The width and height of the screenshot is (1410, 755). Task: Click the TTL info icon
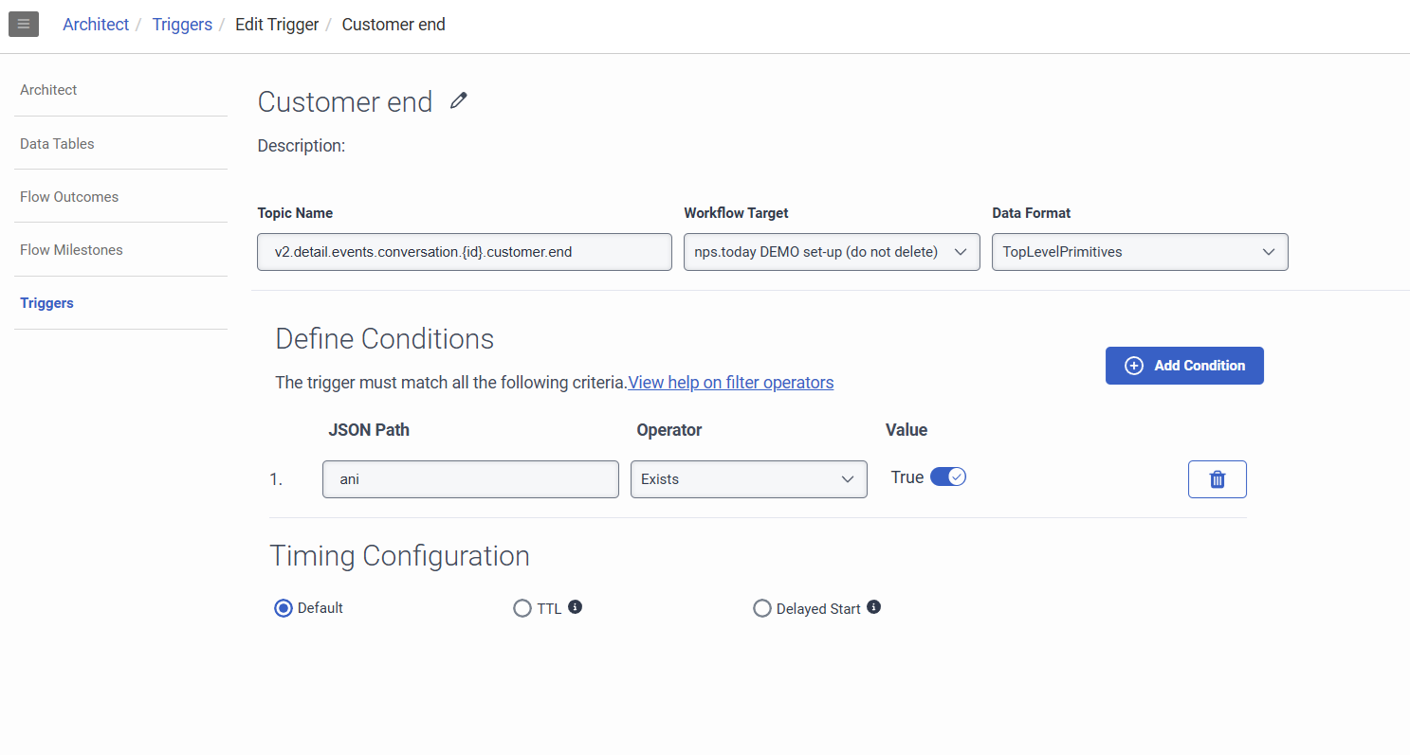pyautogui.click(x=575, y=607)
